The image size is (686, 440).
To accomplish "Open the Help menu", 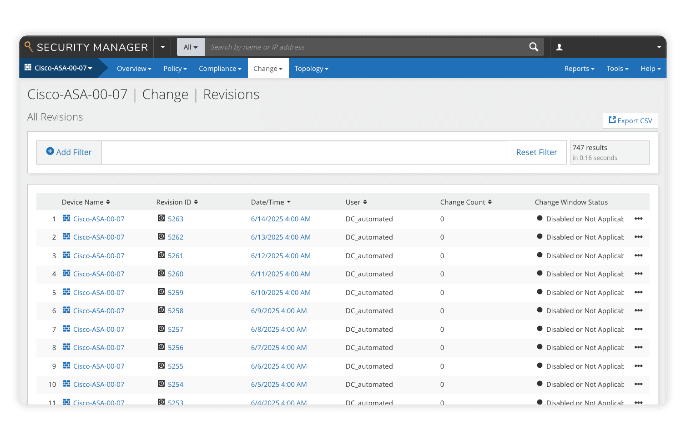I will (x=651, y=69).
